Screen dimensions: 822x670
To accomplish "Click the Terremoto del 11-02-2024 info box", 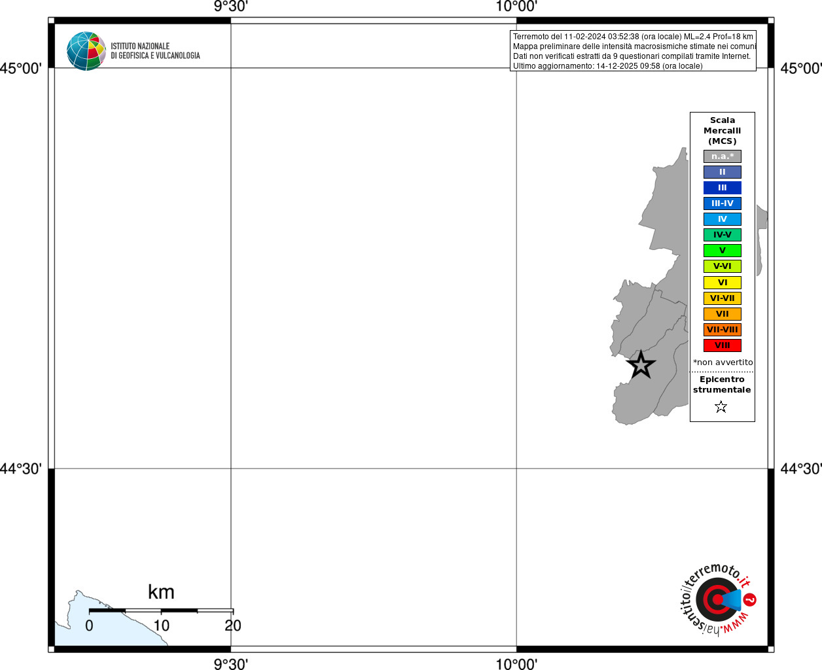I will point(633,50).
